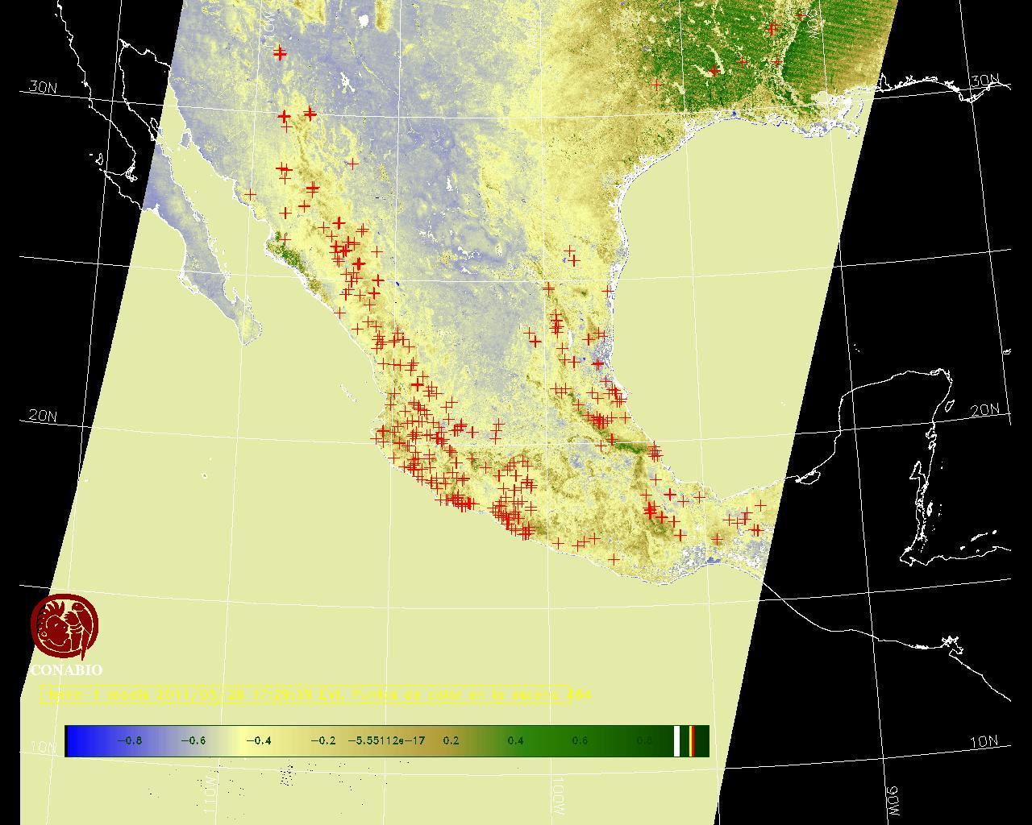Click the 30N latitude label at left edge
The width and height of the screenshot is (1032, 825).
[x=43, y=87]
